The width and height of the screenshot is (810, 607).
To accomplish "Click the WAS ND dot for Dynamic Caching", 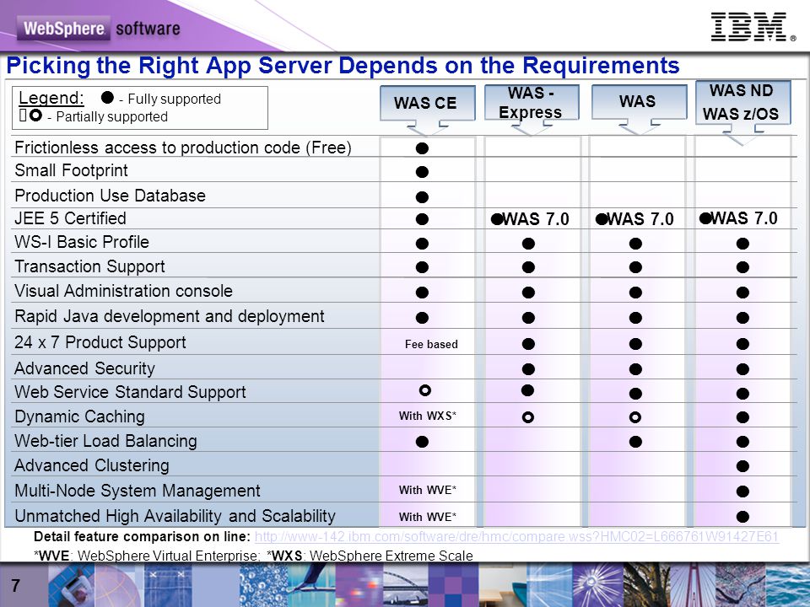I will click(x=742, y=417).
